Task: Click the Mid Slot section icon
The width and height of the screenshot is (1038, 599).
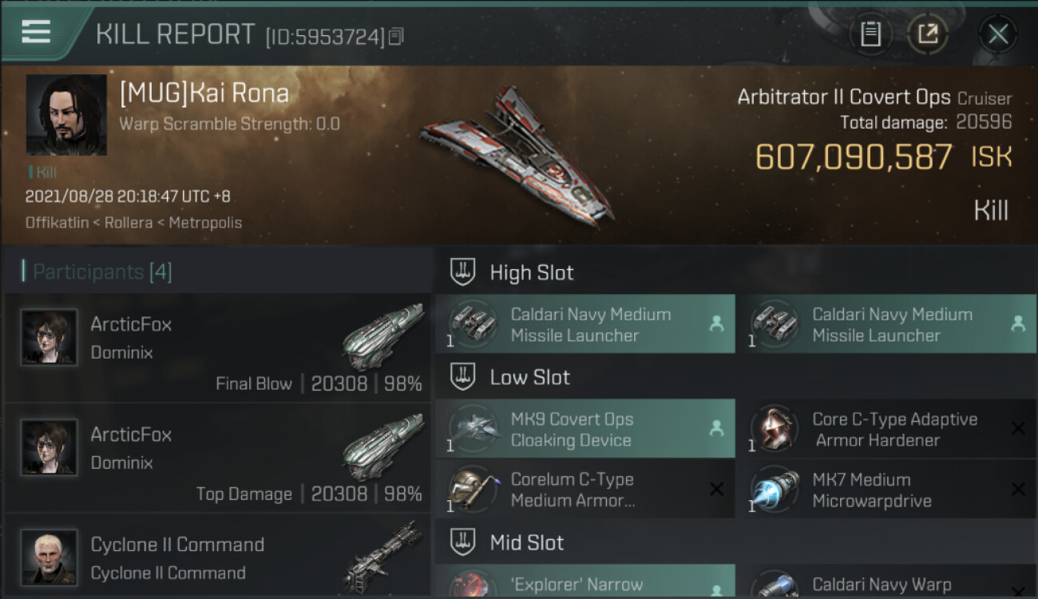Action: coord(463,542)
